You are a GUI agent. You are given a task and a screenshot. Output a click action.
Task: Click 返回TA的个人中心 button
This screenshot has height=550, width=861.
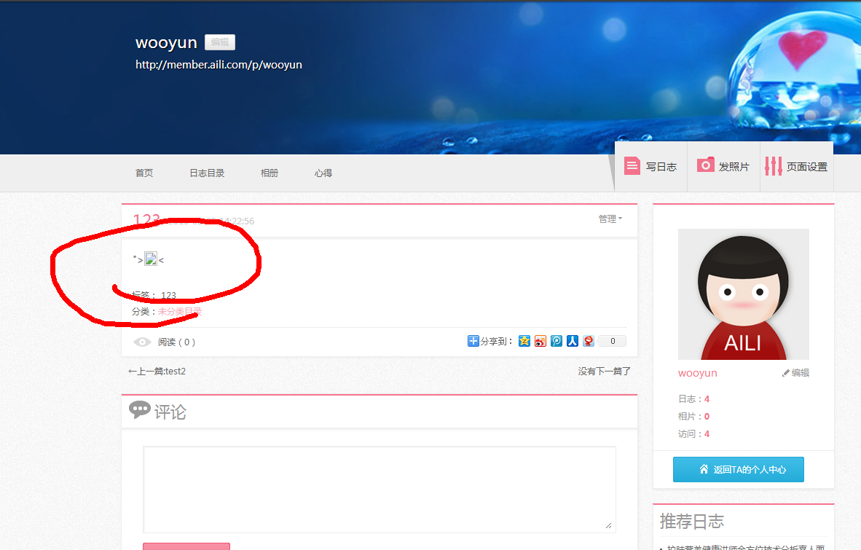tap(739, 469)
